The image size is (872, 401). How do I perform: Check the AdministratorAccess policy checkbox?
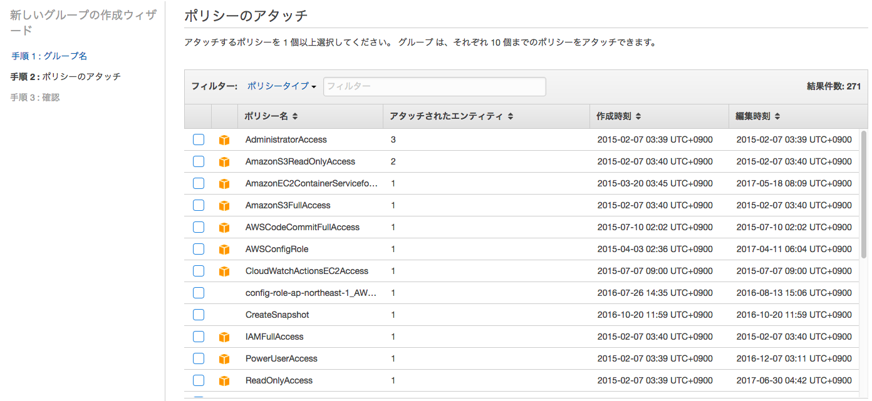(199, 140)
